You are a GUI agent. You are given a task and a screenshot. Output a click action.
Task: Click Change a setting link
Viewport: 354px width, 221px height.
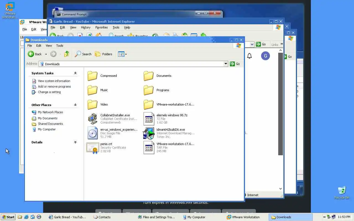point(46,92)
